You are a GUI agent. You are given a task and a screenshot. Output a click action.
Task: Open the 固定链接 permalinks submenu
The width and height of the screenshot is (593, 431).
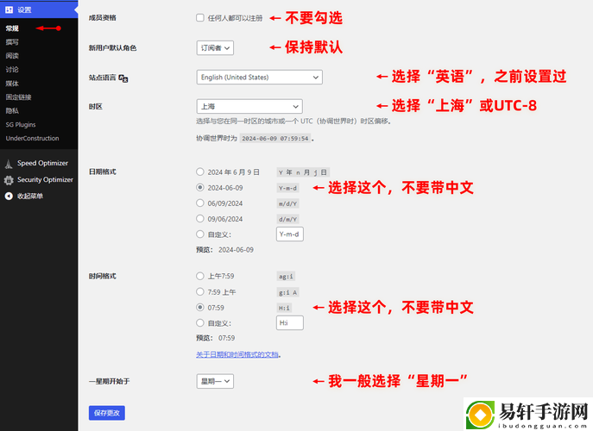point(18,97)
